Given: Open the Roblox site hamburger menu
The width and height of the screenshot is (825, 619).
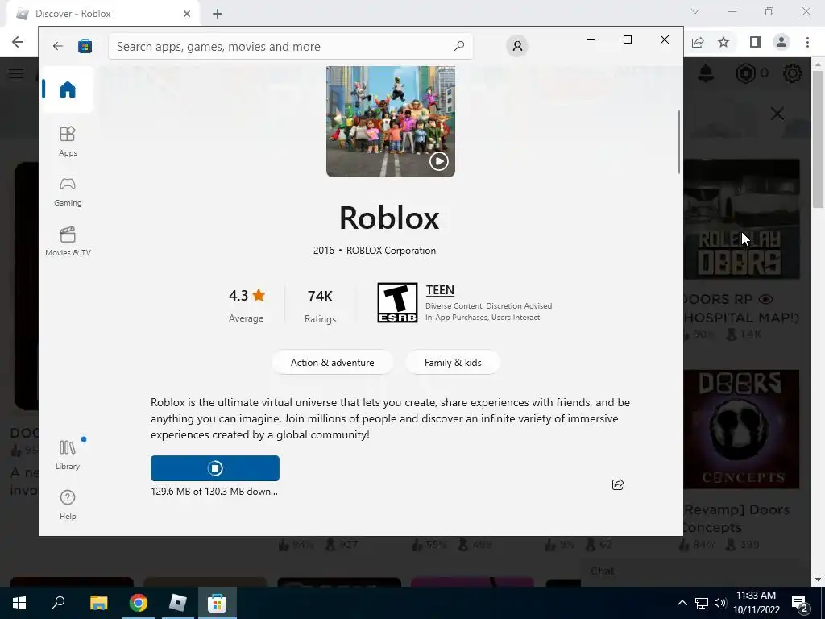Looking at the screenshot, I should (16, 73).
